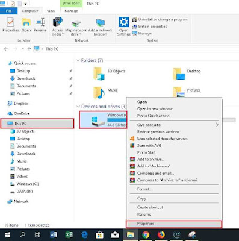Screen dimensions: 239x241
Task: Open the Manage tab under Drive Tools
Action: point(71,11)
